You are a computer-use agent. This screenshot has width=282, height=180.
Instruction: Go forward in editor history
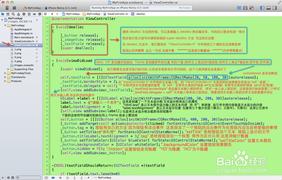(x=57, y=14)
